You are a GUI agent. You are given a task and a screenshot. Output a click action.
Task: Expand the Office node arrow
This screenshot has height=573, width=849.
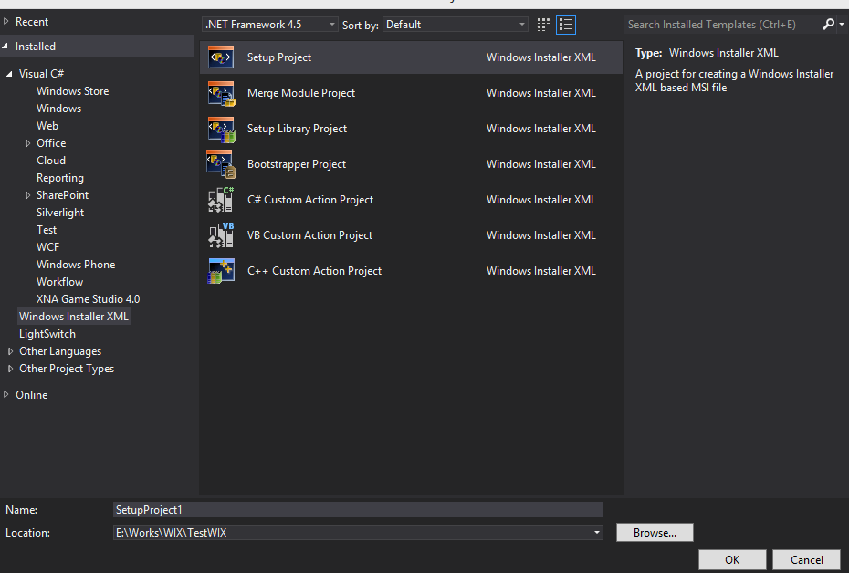(x=27, y=143)
